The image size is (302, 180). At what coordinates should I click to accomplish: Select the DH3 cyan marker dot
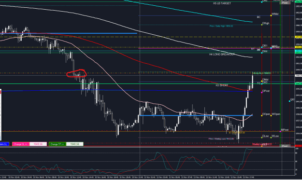click(x=262, y=83)
